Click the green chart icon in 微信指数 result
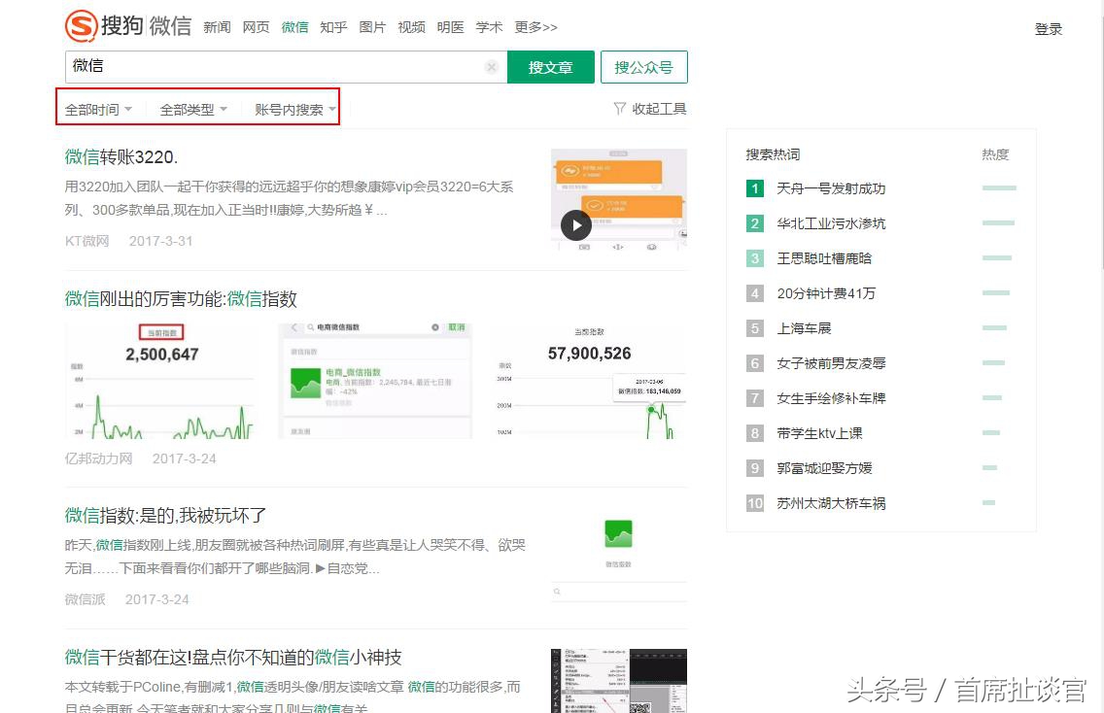1104x713 pixels. 616,532
